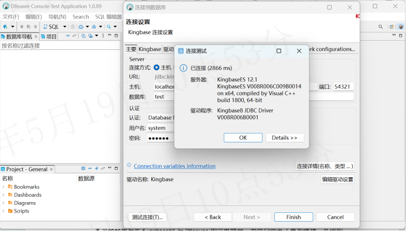Close the Project - General tab

coord(51,169)
